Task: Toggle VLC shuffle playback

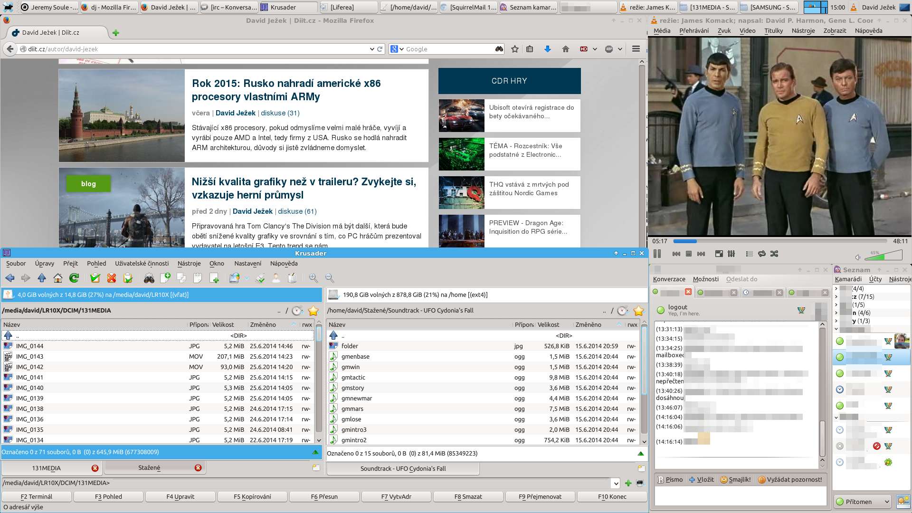Action: coord(774,254)
